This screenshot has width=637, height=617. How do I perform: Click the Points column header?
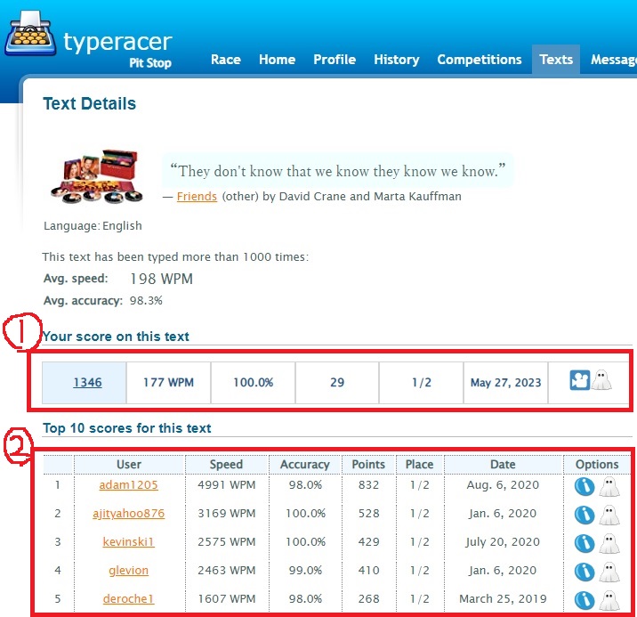pos(368,465)
